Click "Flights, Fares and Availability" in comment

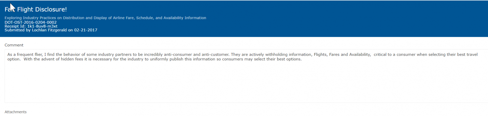point(342,55)
